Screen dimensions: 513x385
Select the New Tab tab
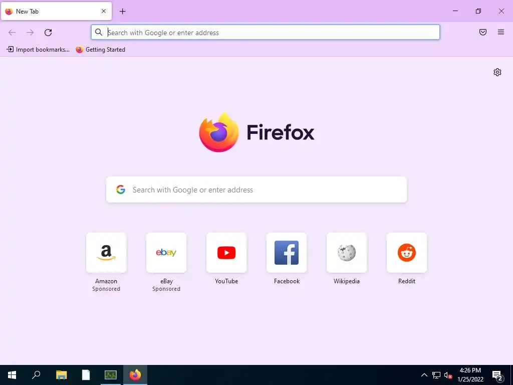pyautogui.click(x=56, y=11)
